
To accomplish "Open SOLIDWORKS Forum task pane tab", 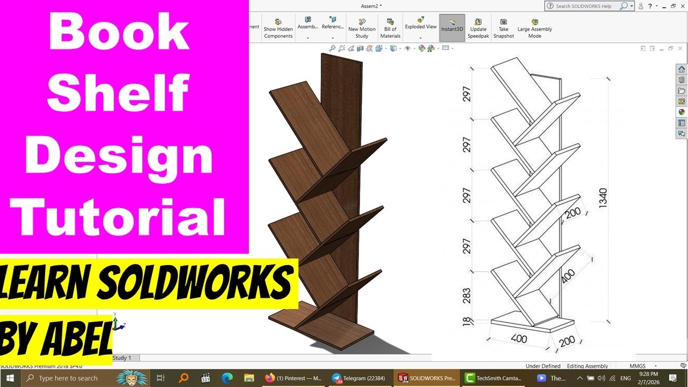I will point(682,134).
